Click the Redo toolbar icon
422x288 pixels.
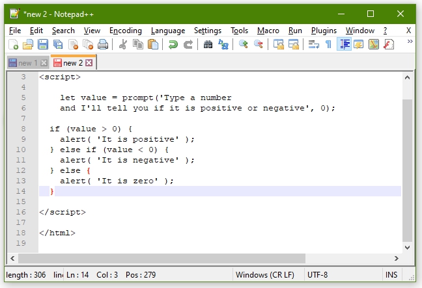click(188, 45)
